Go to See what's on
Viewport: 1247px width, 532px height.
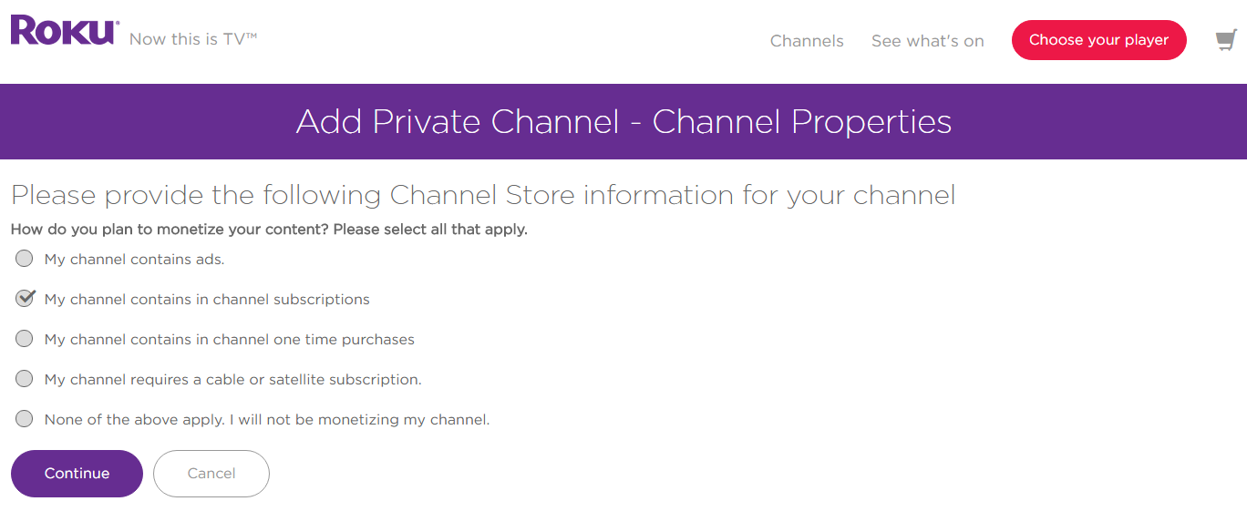[927, 41]
